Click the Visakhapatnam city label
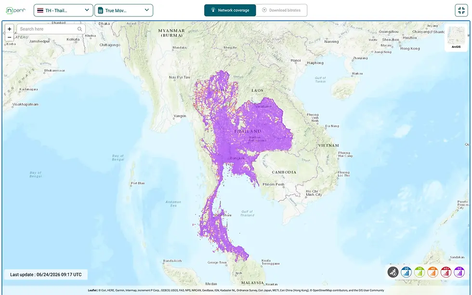 click(25, 104)
